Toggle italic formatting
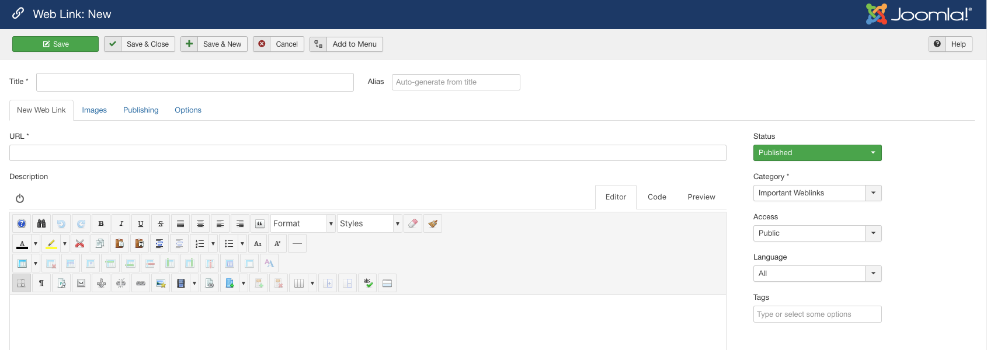The height and width of the screenshot is (350, 987). click(121, 223)
